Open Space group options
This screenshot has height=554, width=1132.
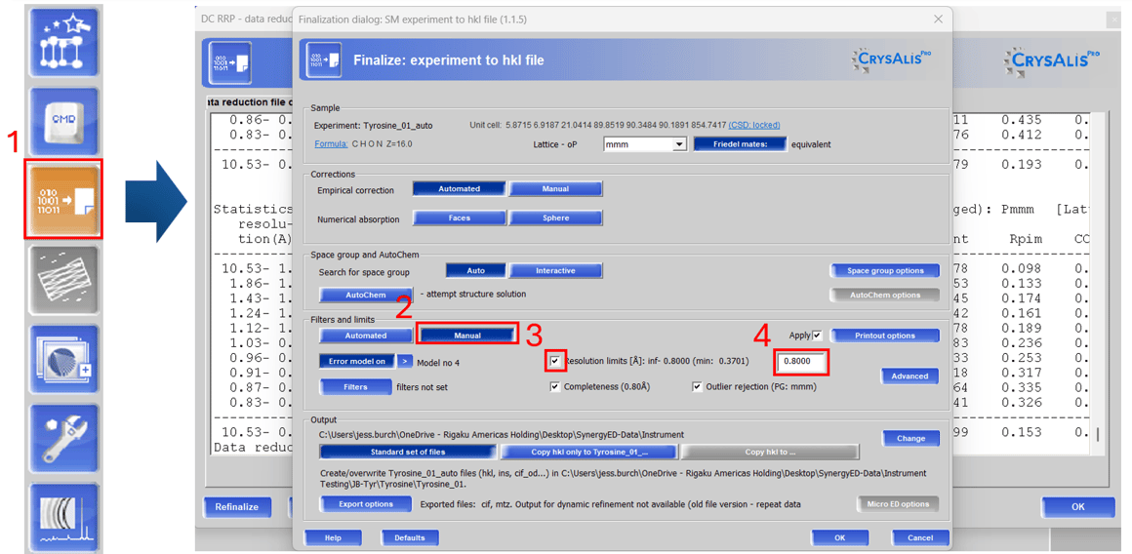pos(885,270)
